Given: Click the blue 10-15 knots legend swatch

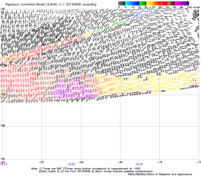Looking at the screenshot, I should point(136,3).
